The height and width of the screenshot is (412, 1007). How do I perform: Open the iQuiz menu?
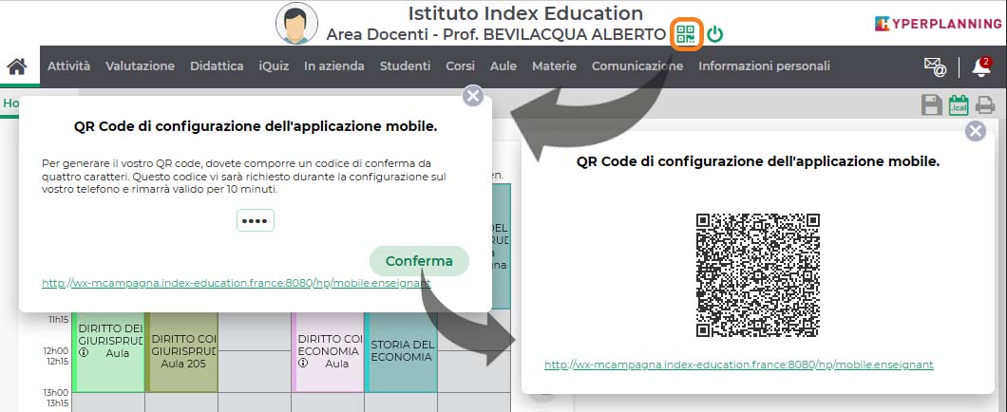[274, 66]
